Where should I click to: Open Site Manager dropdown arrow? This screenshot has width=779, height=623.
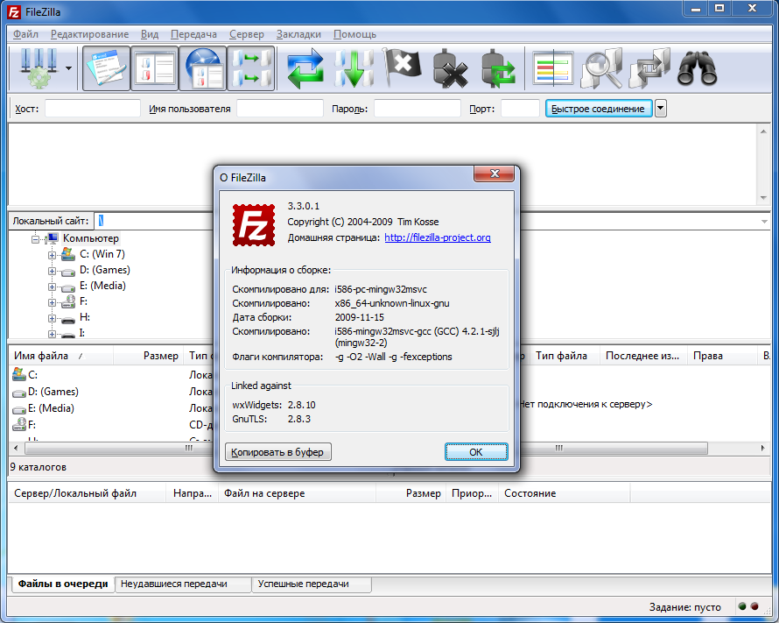[x=68, y=68]
